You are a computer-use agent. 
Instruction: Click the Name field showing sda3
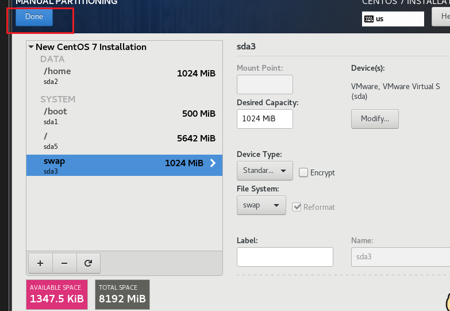[401, 257]
